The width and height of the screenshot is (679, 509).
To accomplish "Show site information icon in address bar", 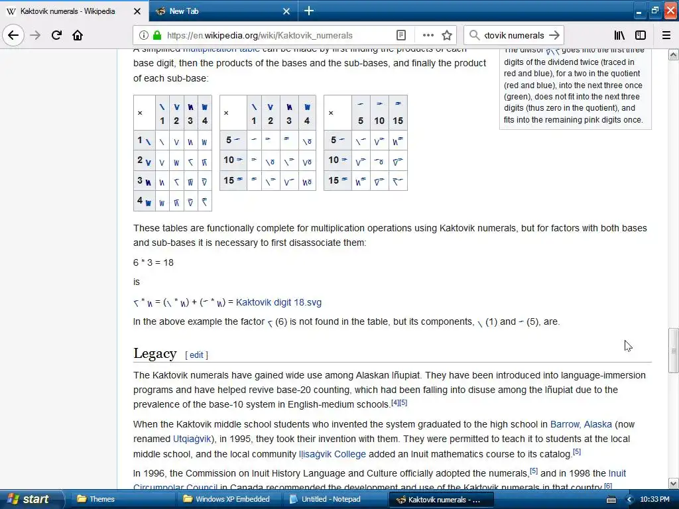I will pos(144,35).
